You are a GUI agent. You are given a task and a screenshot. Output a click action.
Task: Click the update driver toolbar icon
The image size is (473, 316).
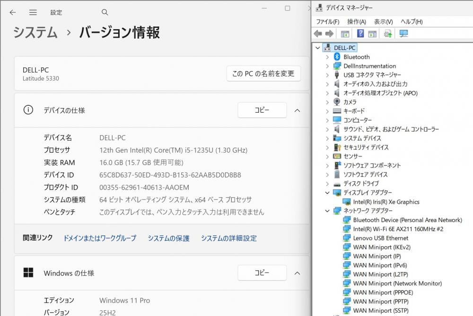[388, 33]
